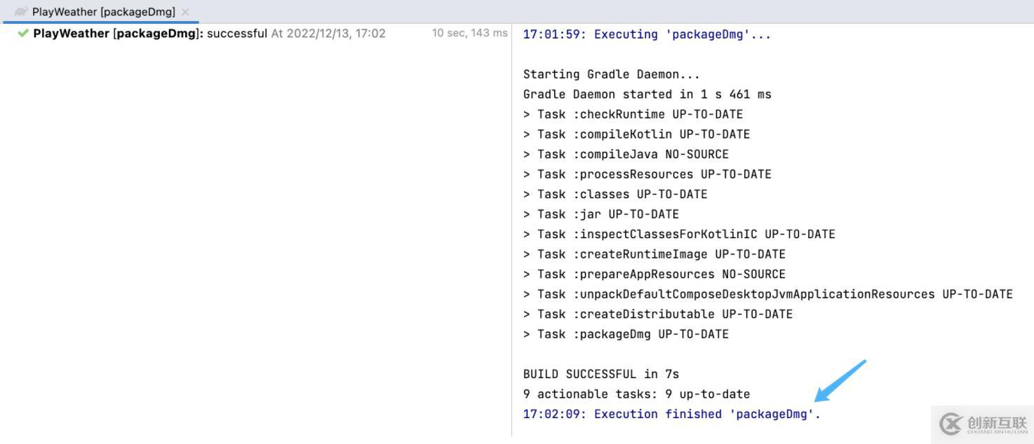Click the Task :processResources output line
Screen dimensions: 1034x444
coord(647,174)
